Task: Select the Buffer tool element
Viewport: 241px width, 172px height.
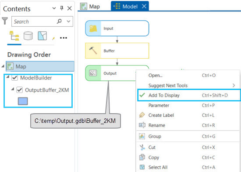Action: [117, 50]
